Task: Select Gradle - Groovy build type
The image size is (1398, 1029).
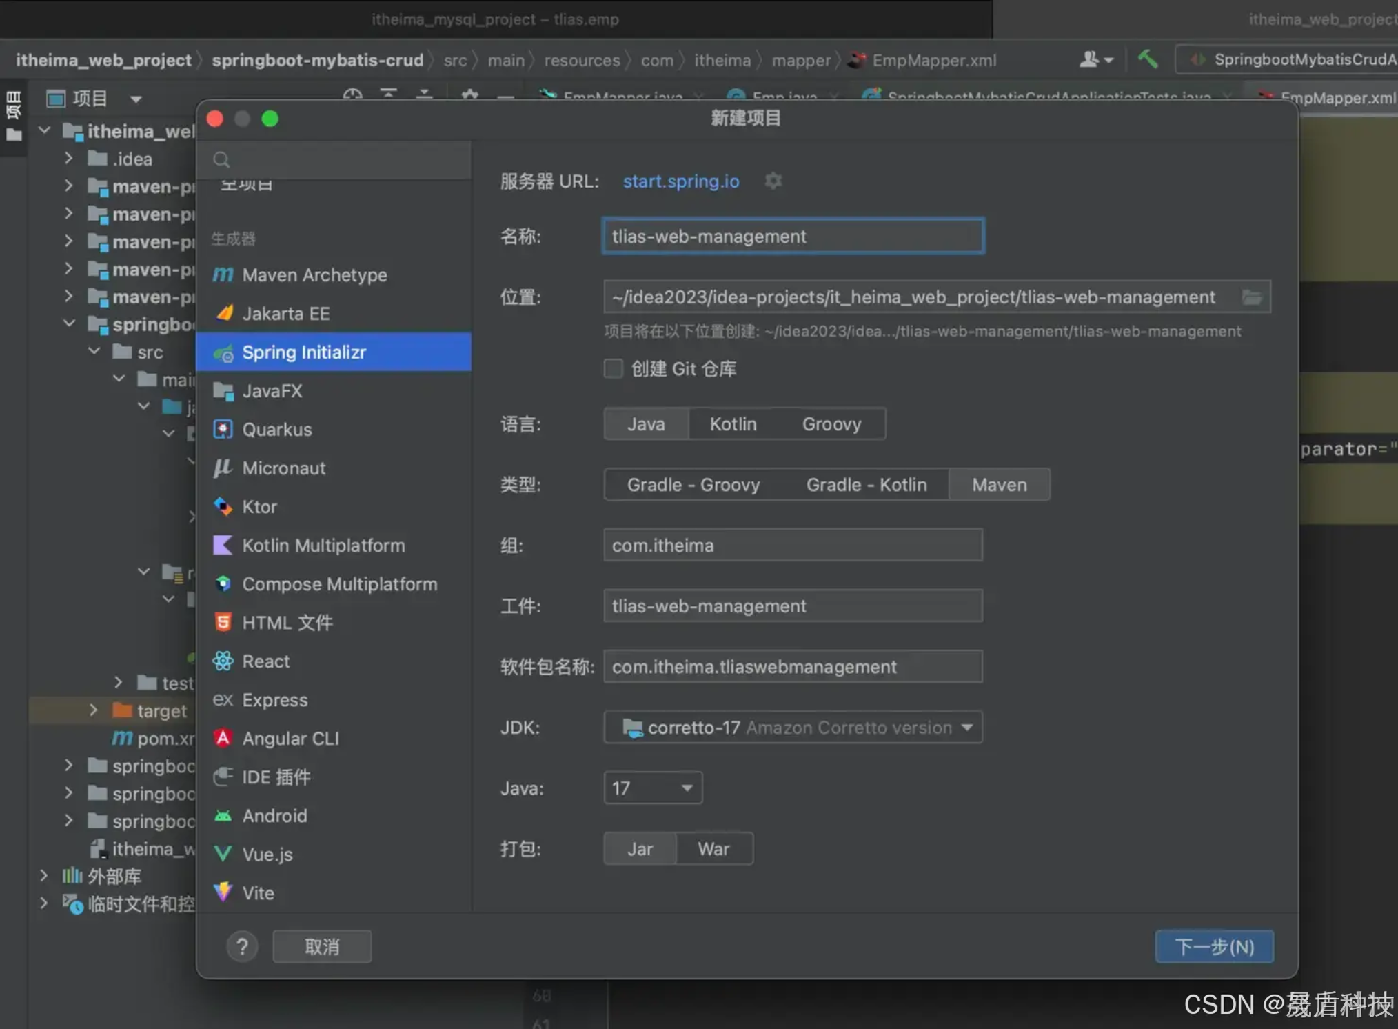Action: coord(693,484)
